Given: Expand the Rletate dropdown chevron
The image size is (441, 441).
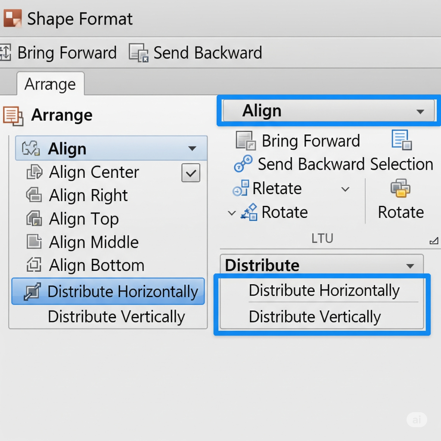Looking at the screenshot, I should pyautogui.click(x=345, y=189).
